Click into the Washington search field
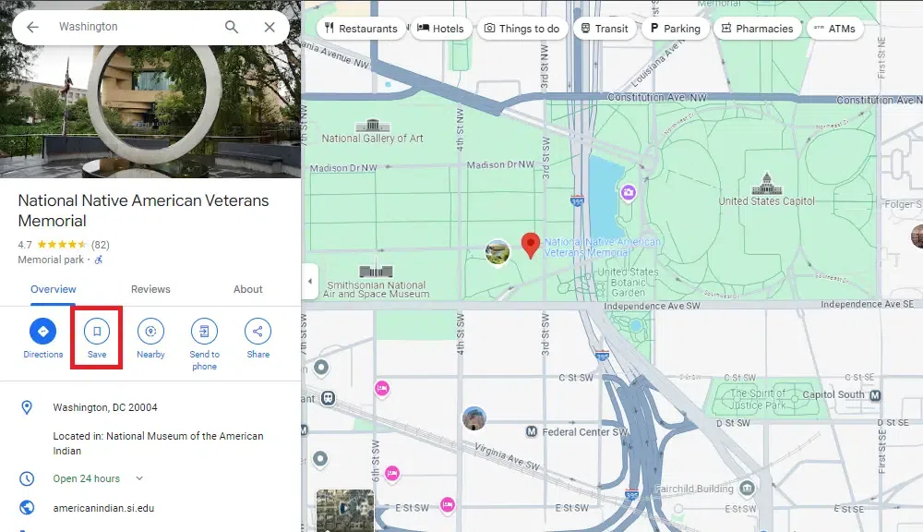The height and width of the screenshot is (532, 923). click(136, 27)
